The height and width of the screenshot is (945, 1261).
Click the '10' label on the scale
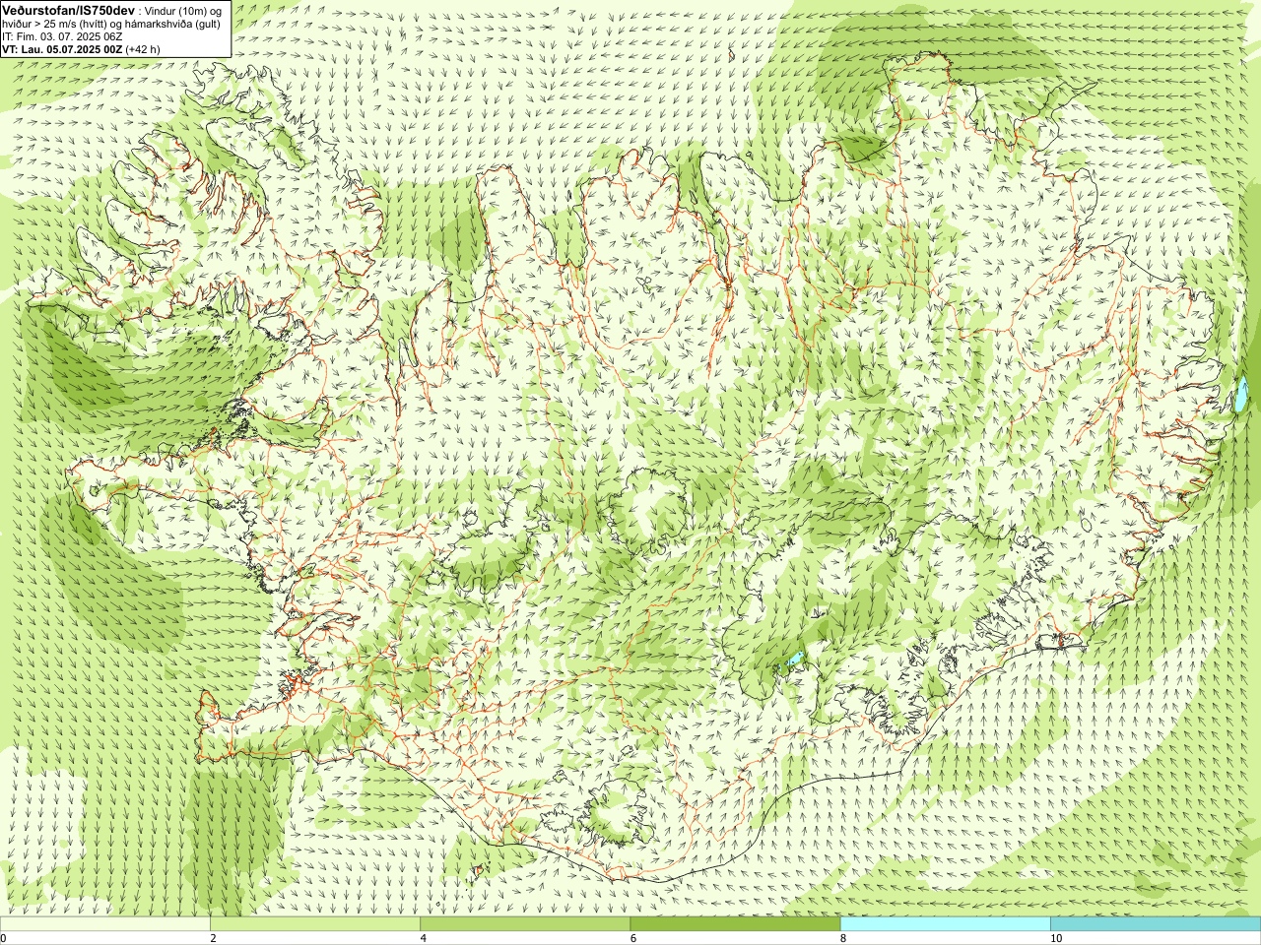(1055, 938)
